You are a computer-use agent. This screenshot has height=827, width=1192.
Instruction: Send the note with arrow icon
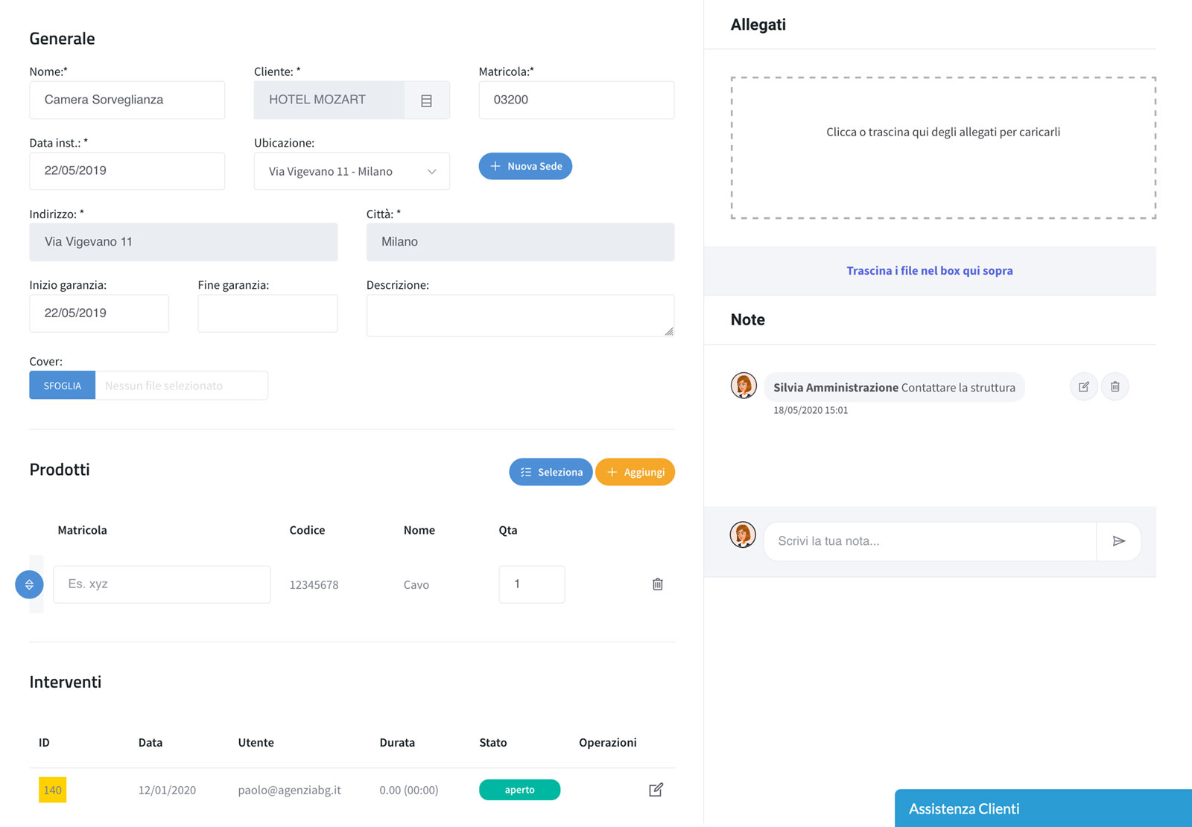click(x=1118, y=541)
